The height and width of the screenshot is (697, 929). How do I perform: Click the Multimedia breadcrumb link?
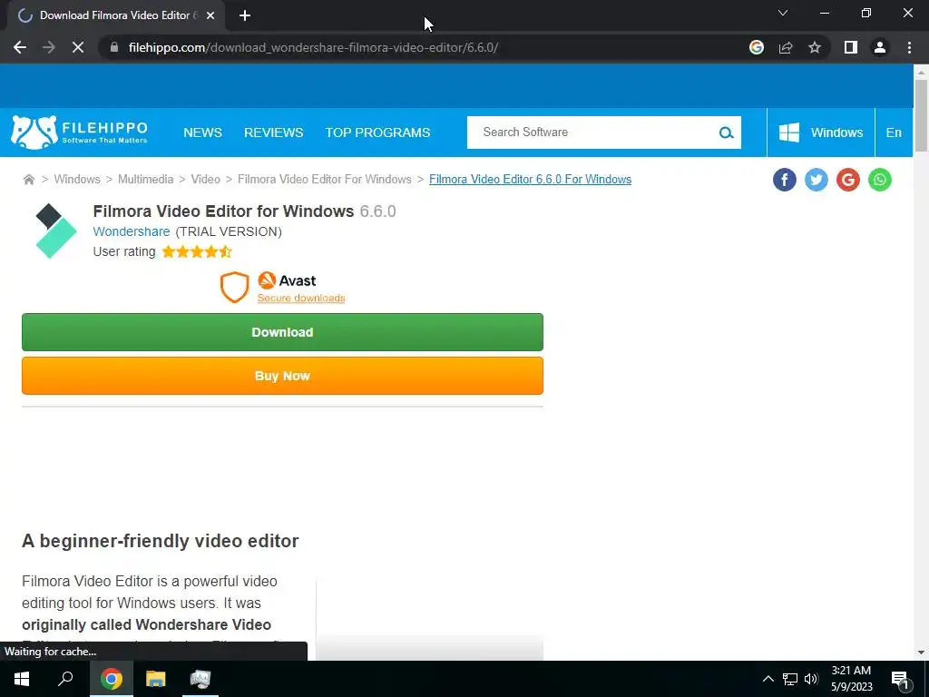coord(146,179)
